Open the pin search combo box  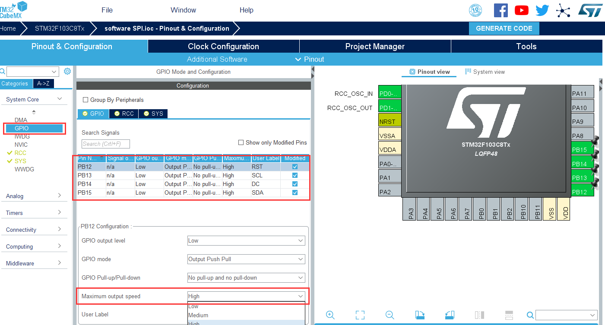[x=566, y=315]
